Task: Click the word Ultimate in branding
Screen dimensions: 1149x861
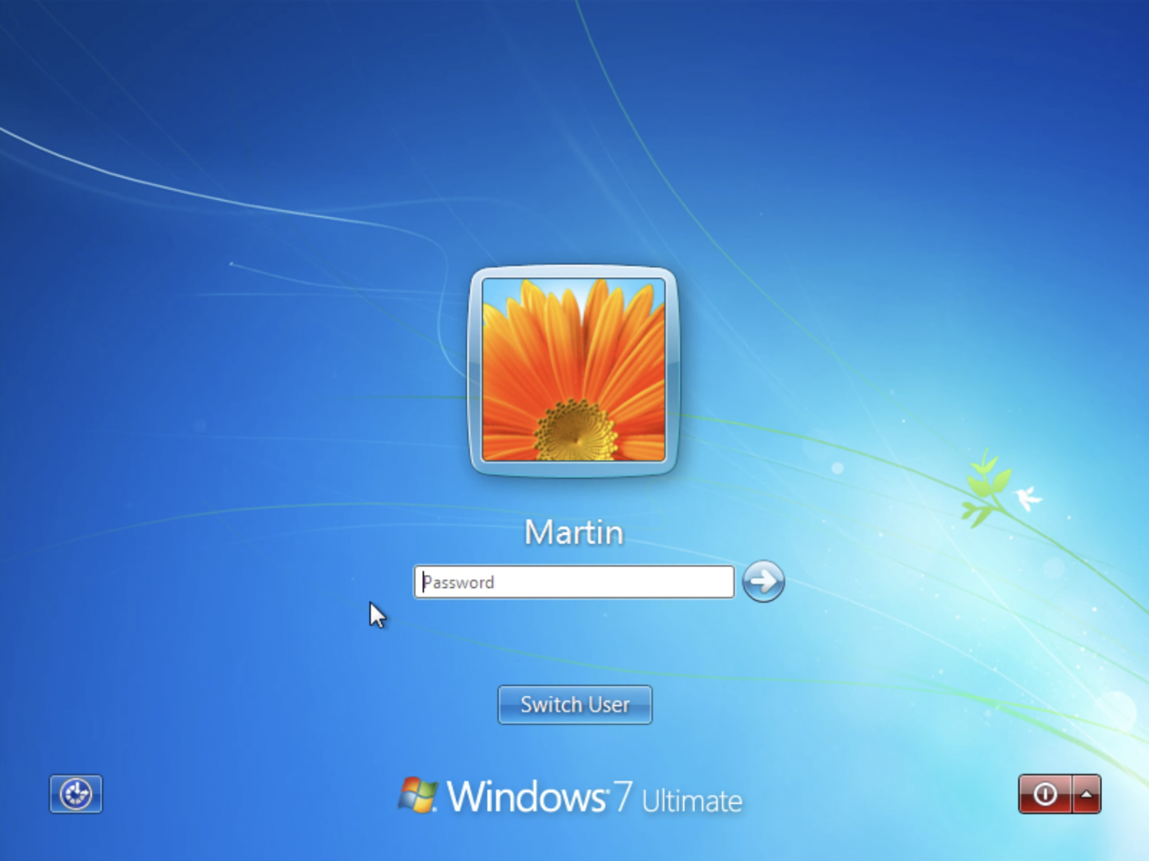Action: [692, 801]
